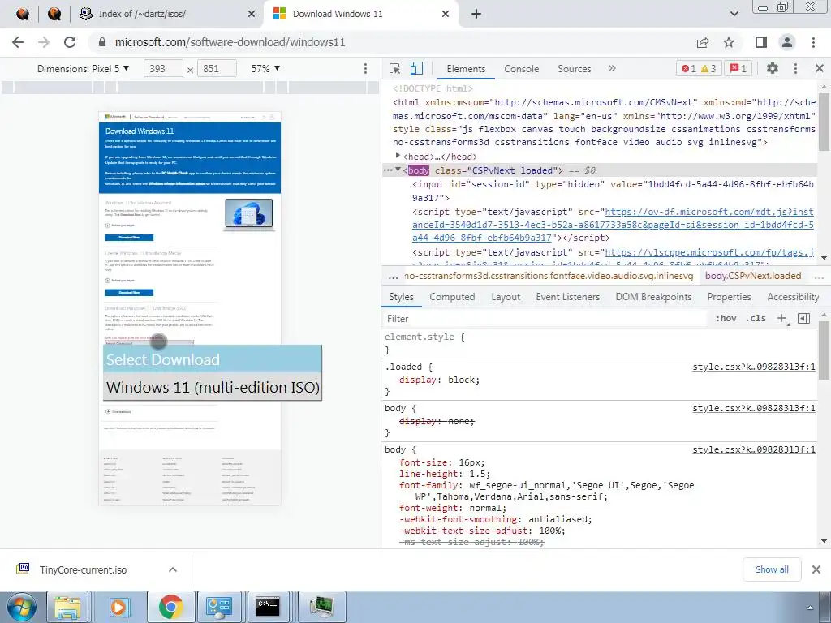831x623 pixels.
Task: Open Windows Explorer from taskbar
Action: coord(67,607)
